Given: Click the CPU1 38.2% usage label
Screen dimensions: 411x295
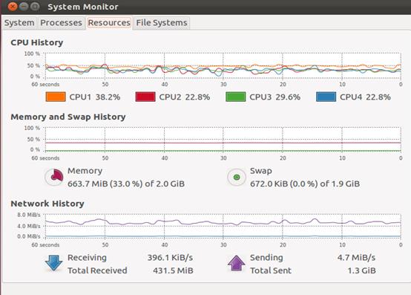Looking at the screenshot, I should click(x=95, y=97).
